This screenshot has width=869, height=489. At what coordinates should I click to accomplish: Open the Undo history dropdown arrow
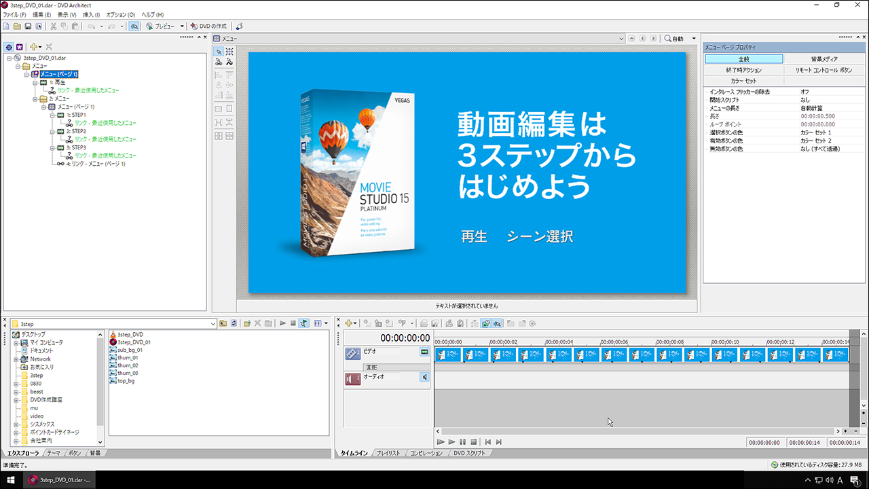(103, 26)
